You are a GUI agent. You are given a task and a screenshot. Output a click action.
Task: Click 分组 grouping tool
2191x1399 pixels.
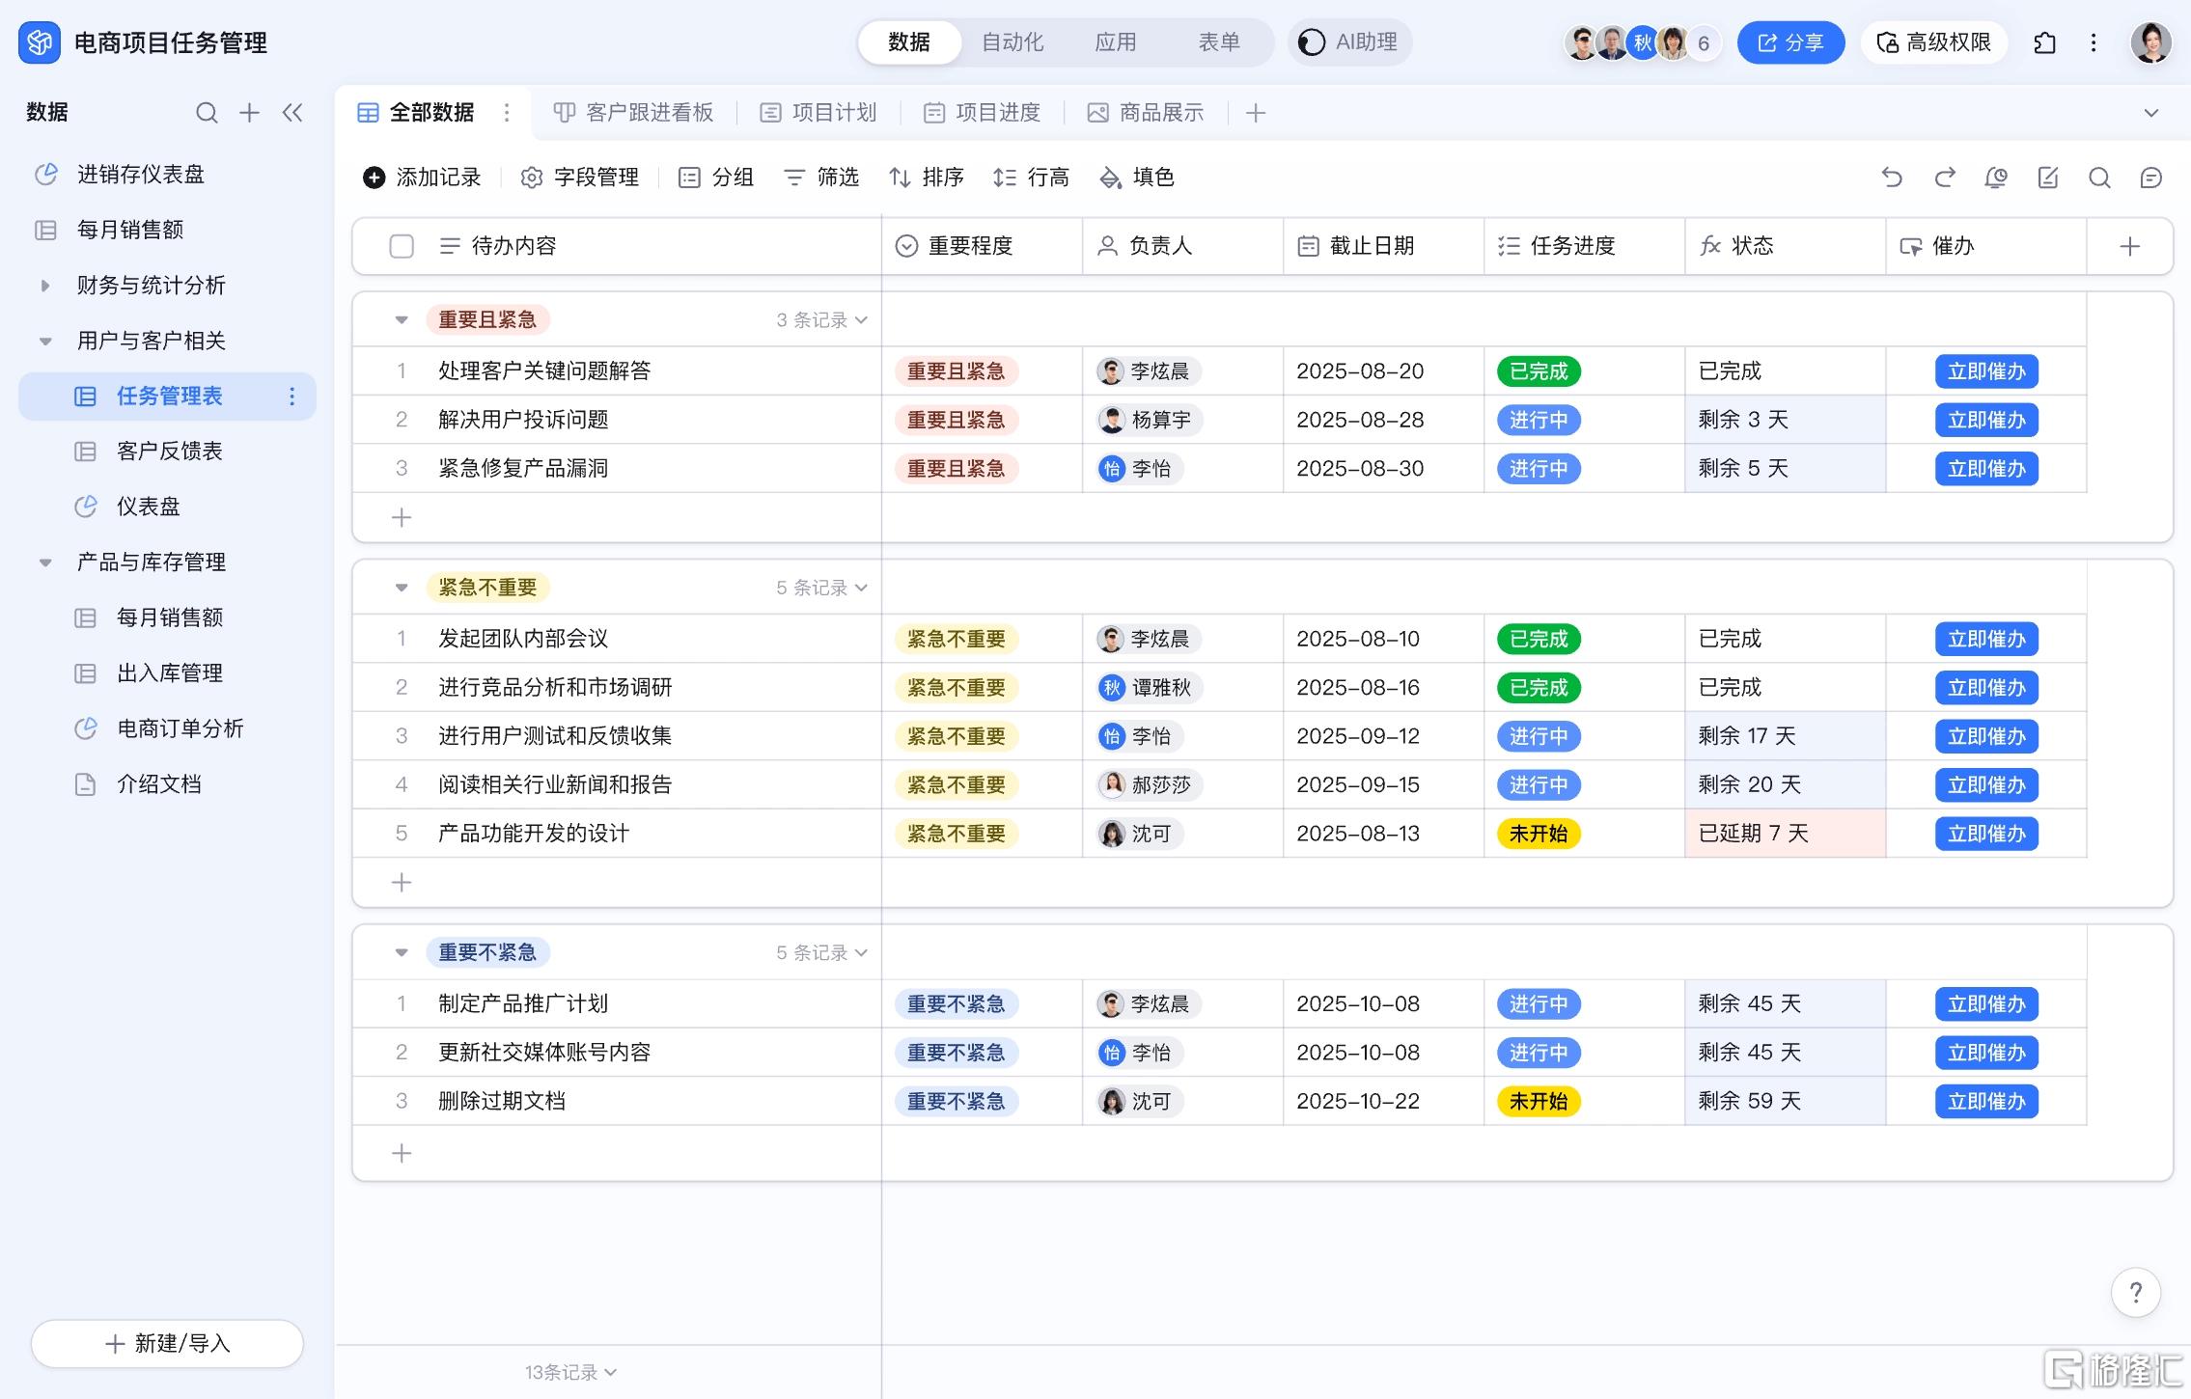[716, 178]
